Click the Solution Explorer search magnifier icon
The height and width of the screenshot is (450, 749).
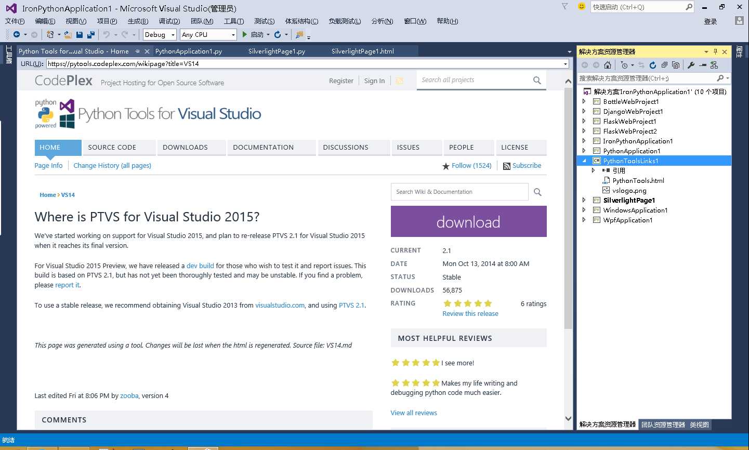[x=720, y=78]
